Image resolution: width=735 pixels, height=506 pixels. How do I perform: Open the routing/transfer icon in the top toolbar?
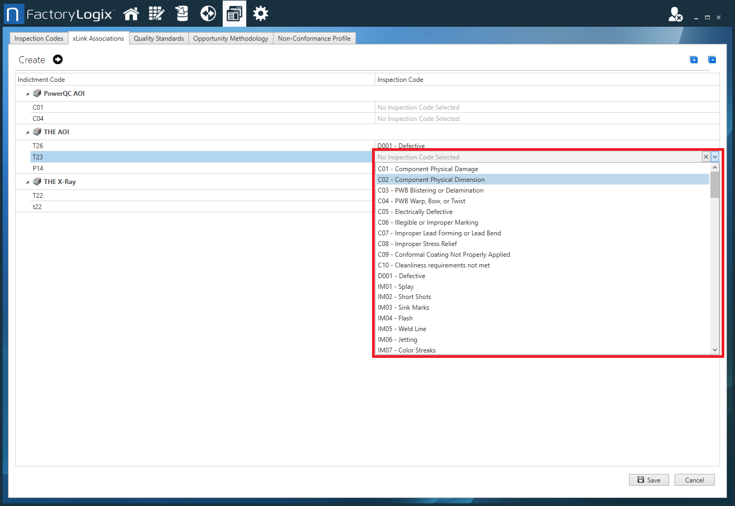208,13
